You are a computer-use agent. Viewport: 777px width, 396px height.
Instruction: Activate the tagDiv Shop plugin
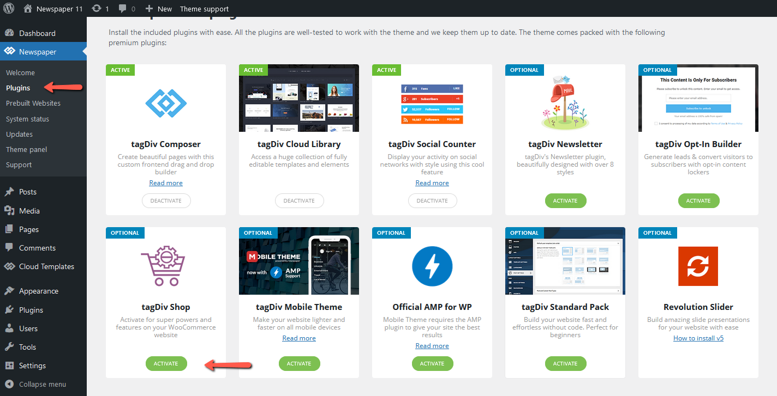[x=166, y=363]
